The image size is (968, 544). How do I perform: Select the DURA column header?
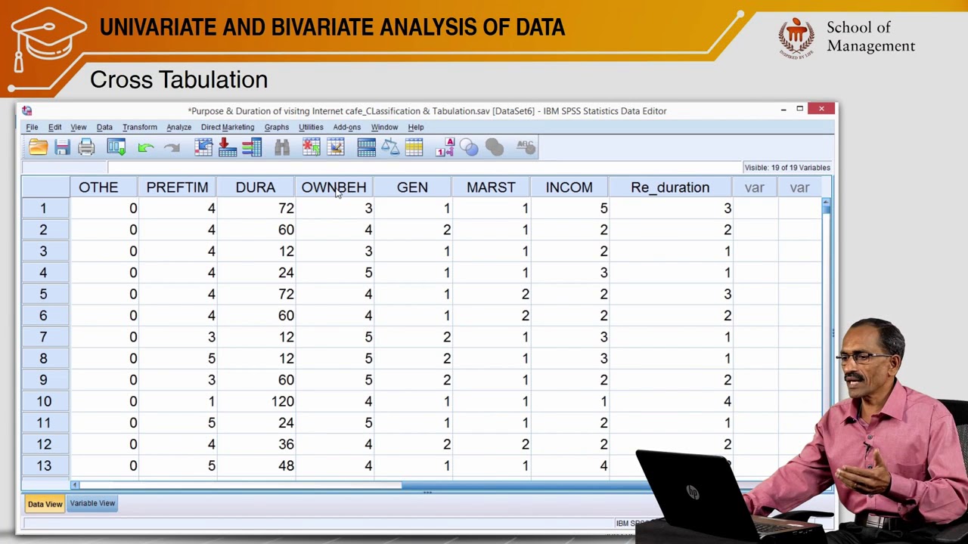(256, 187)
